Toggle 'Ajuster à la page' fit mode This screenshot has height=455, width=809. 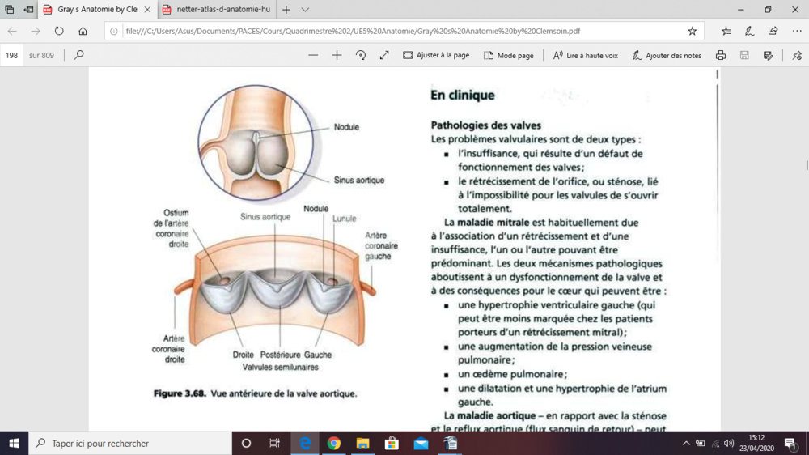(x=436, y=55)
